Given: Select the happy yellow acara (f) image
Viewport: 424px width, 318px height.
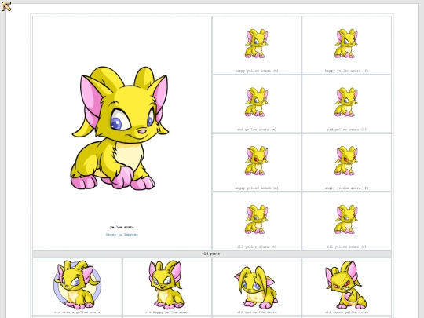Looking at the screenshot, I should pyautogui.click(x=346, y=43).
